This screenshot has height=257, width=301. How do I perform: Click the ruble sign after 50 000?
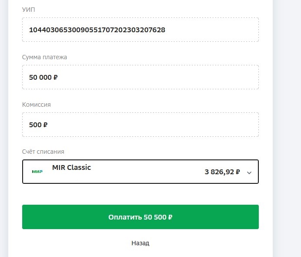click(55, 77)
